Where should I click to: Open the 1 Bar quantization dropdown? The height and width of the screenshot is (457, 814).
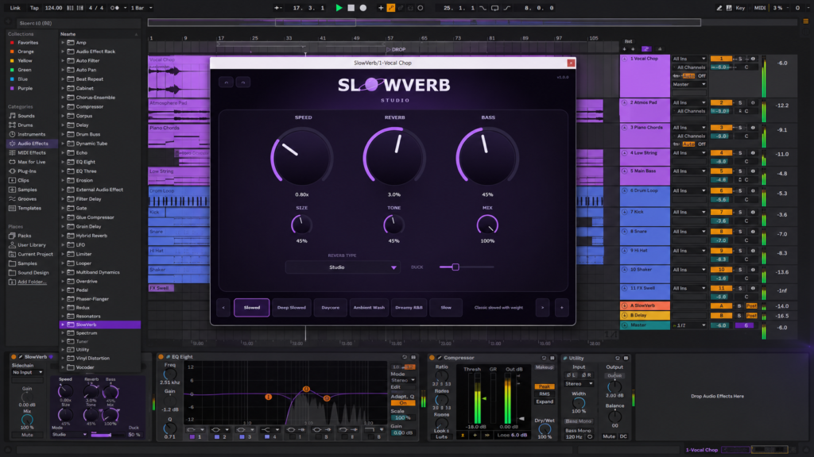pos(141,8)
